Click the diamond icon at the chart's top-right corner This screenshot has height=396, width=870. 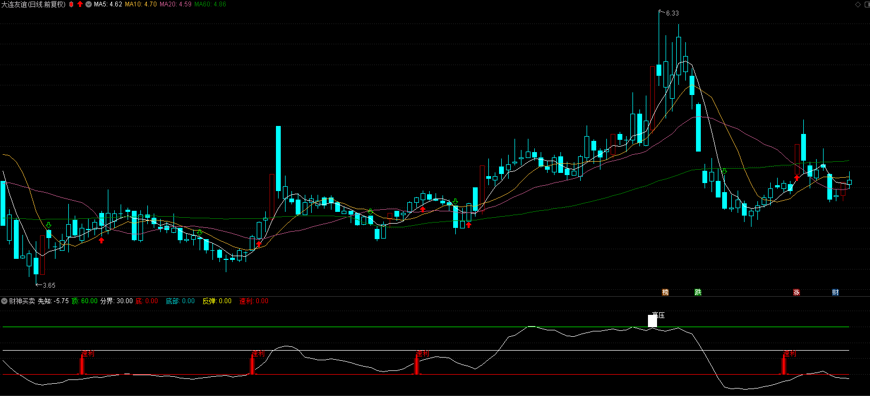click(x=858, y=4)
